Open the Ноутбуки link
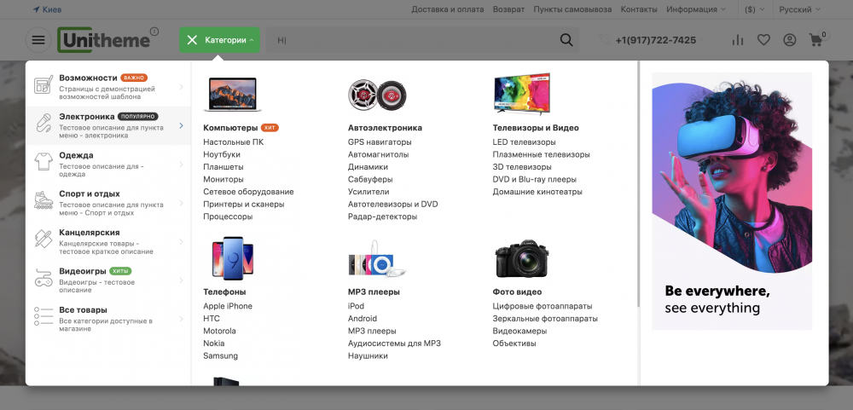The height and width of the screenshot is (410, 853). [x=222, y=154]
